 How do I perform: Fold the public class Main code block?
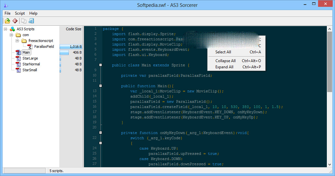tap(100, 65)
